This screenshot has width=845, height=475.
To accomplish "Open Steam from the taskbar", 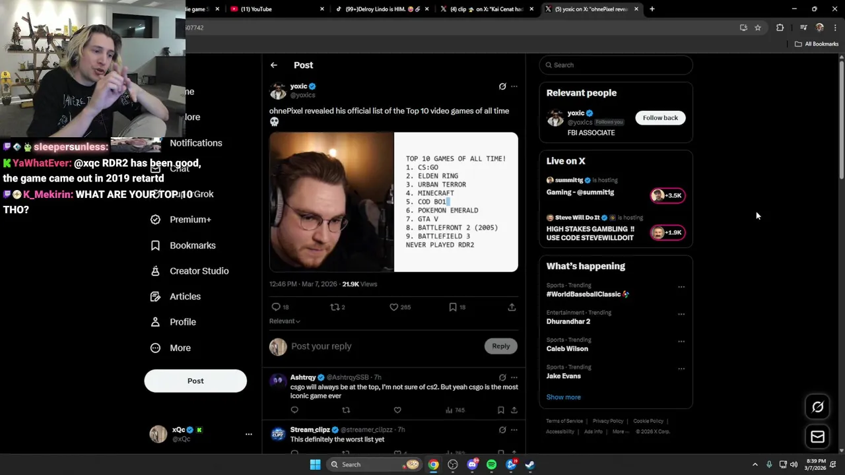I will tap(529, 464).
